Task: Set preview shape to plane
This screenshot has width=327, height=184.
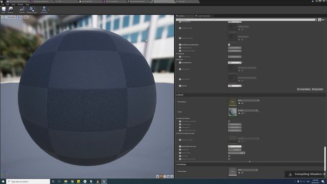Action: [x=165, y=176]
